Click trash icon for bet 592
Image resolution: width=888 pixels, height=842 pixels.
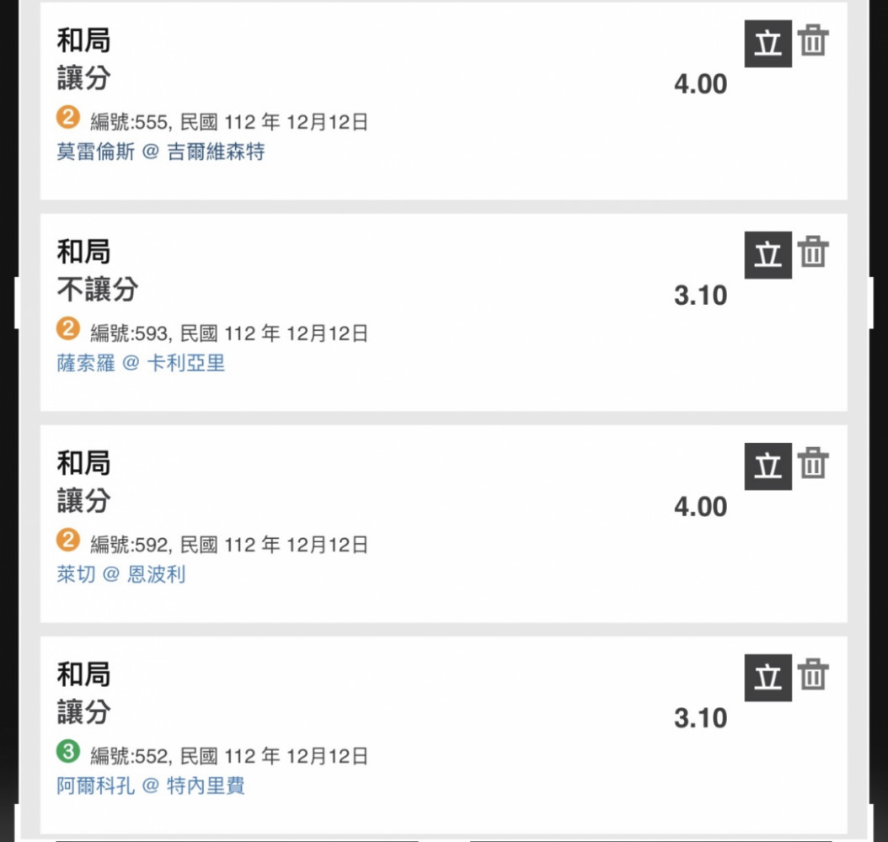click(813, 462)
